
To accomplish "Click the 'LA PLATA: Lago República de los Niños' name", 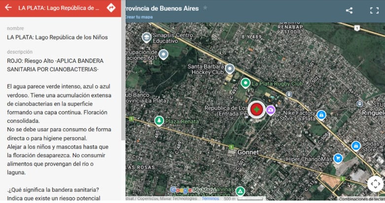I will click(57, 37).
